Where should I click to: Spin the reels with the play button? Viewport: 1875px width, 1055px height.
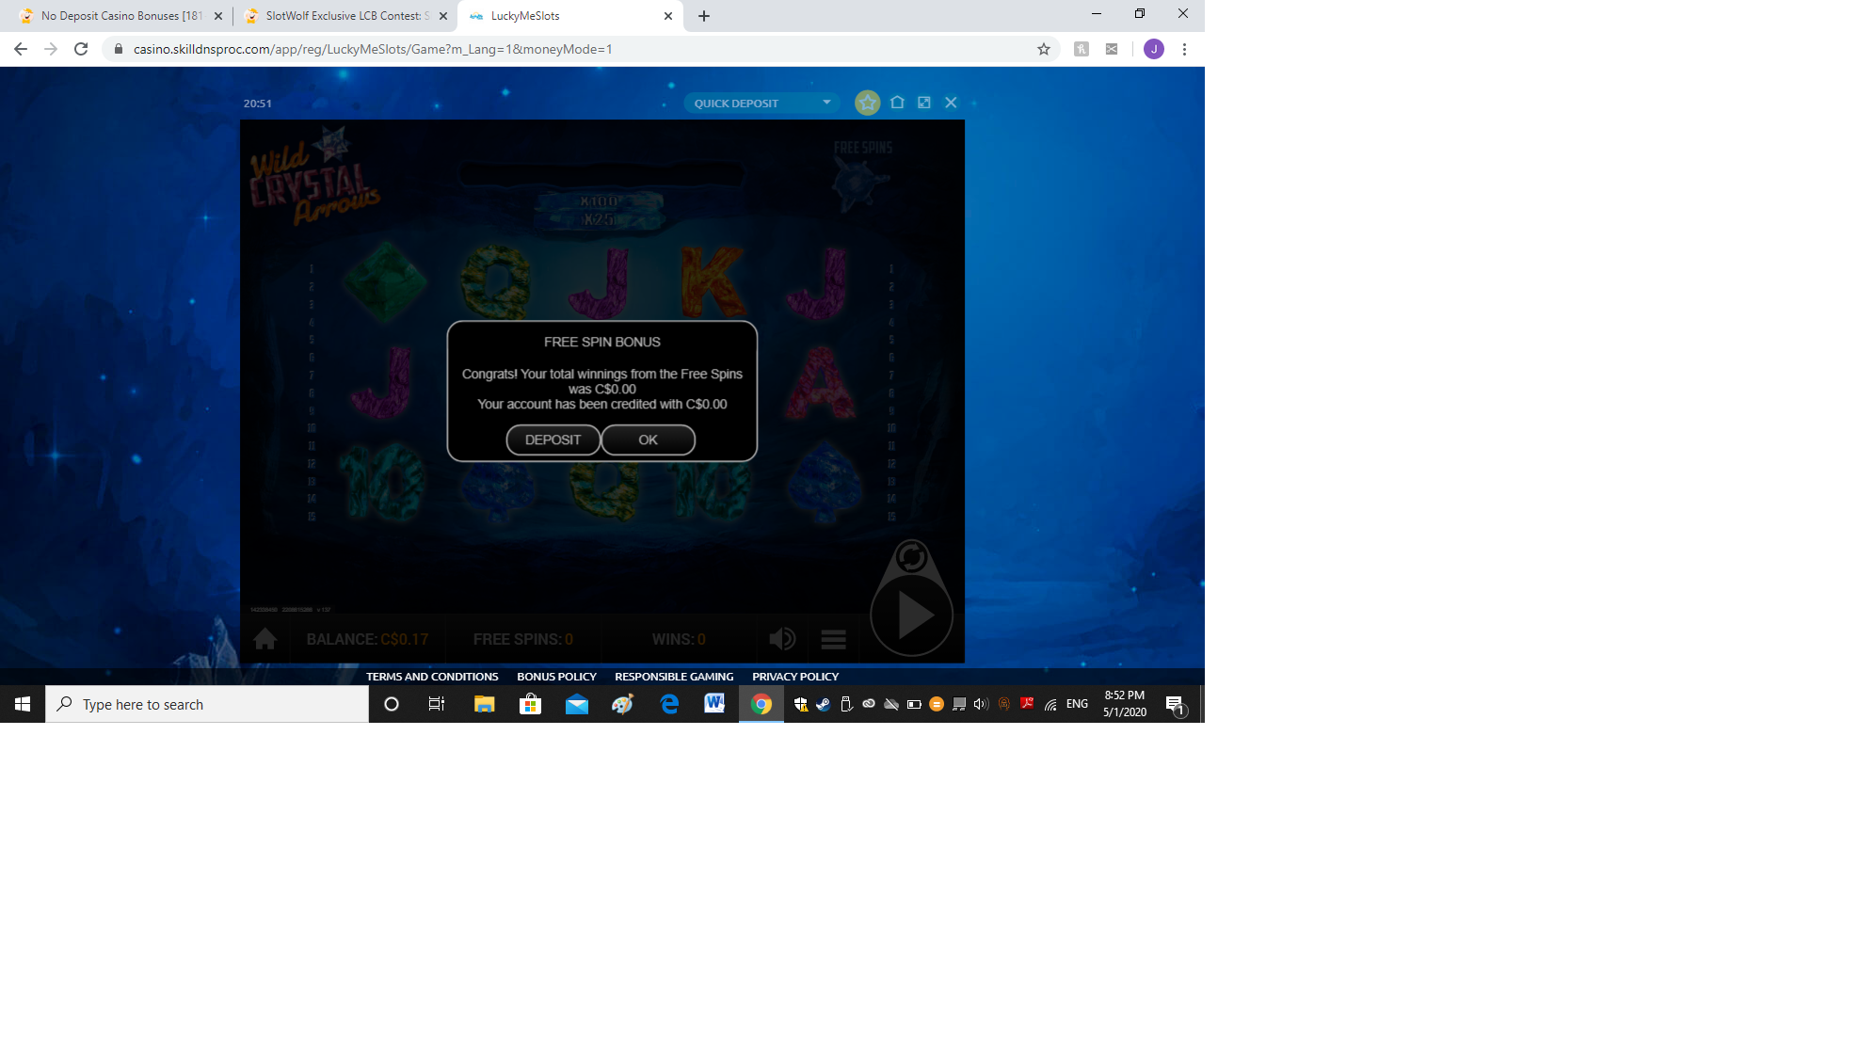pyautogui.click(x=912, y=615)
